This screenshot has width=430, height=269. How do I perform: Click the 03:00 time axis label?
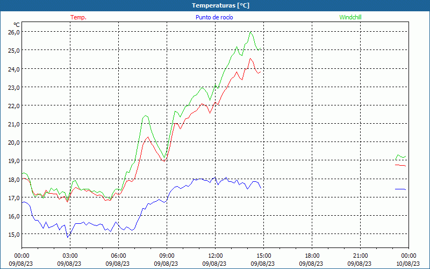click(70, 256)
